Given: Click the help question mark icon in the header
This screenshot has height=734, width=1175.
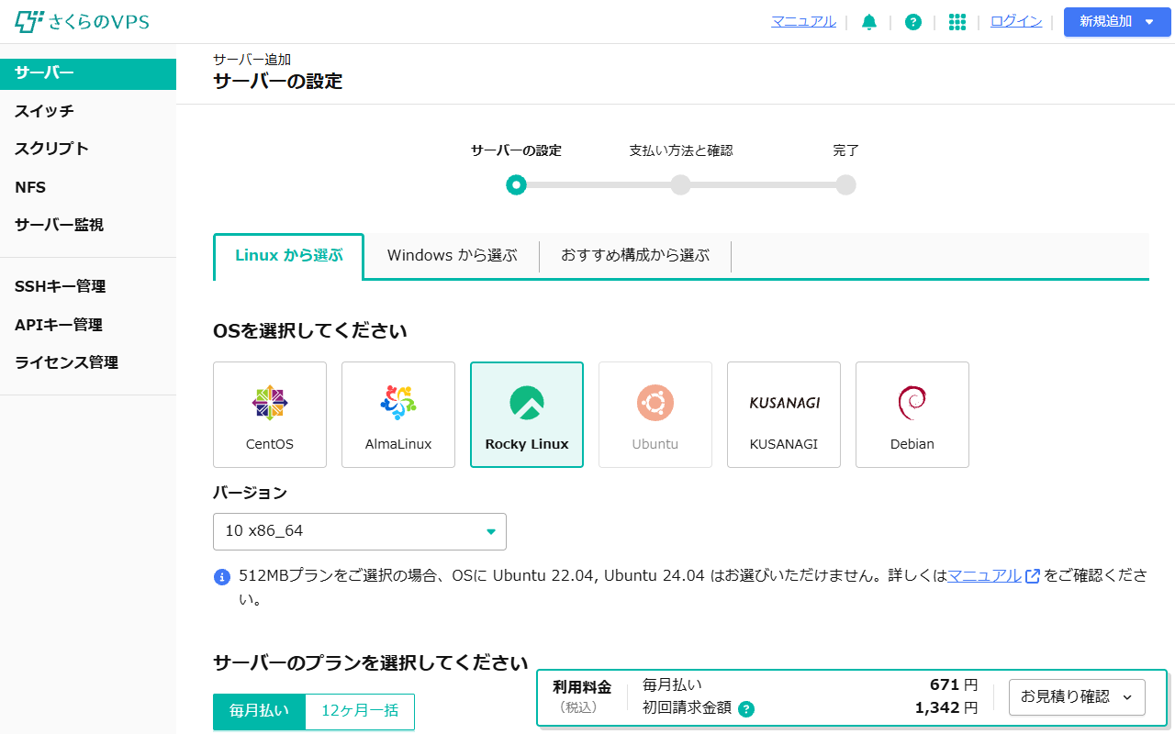Looking at the screenshot, I should 912,21.
